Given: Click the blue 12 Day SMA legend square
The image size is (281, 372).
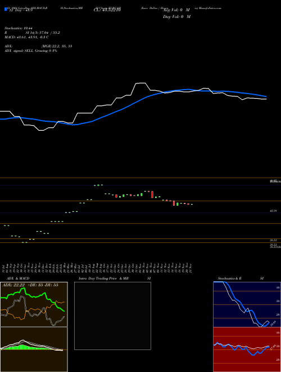Looking at the screenshot, I should point(6,9).
